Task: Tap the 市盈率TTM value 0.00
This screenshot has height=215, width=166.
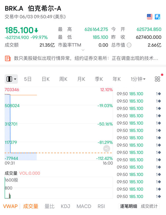Action: click(103, 45)
